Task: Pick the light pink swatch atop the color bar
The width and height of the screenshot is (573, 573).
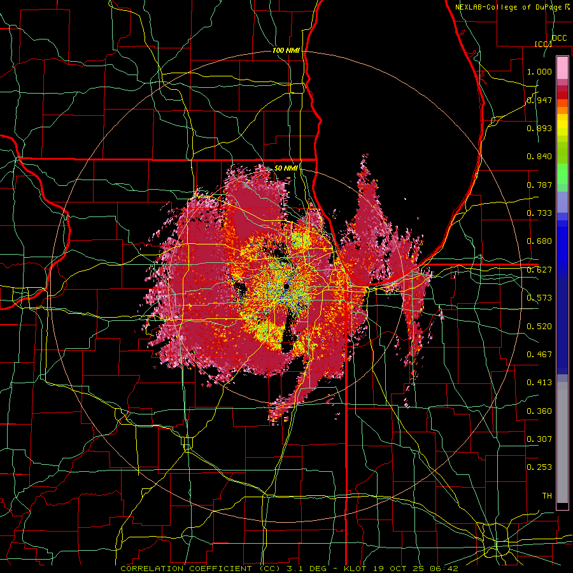Action: coord(562,67)
